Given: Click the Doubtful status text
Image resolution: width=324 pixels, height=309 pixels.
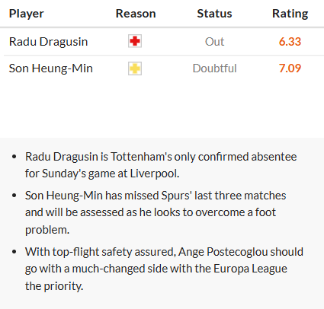Looking at the screenshot, I should point(214,68).
